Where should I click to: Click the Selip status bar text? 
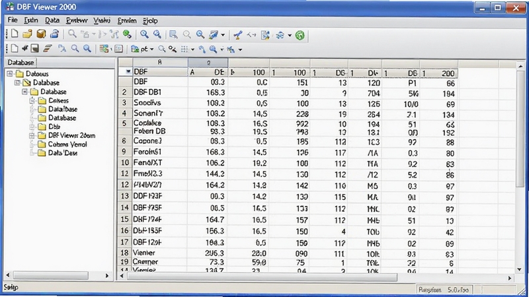pos(11,287)
